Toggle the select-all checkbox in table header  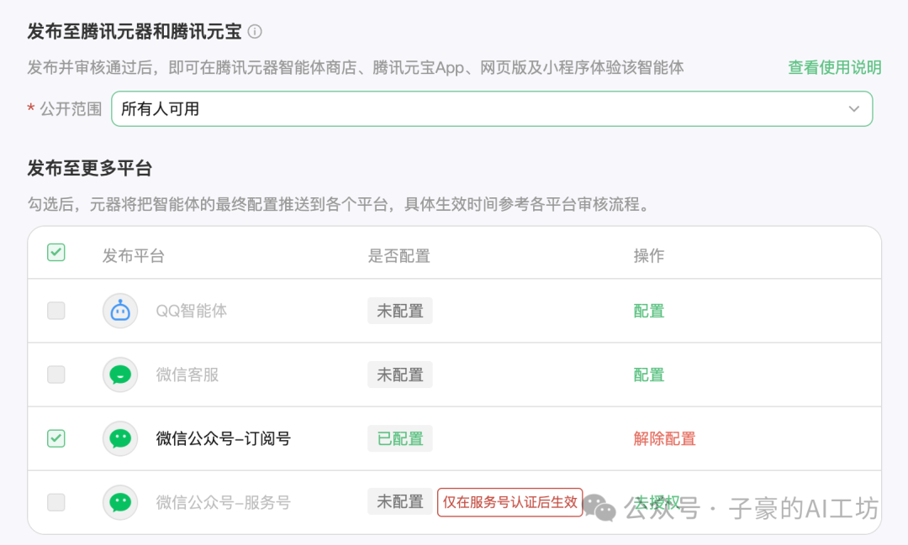click(55, 252)
